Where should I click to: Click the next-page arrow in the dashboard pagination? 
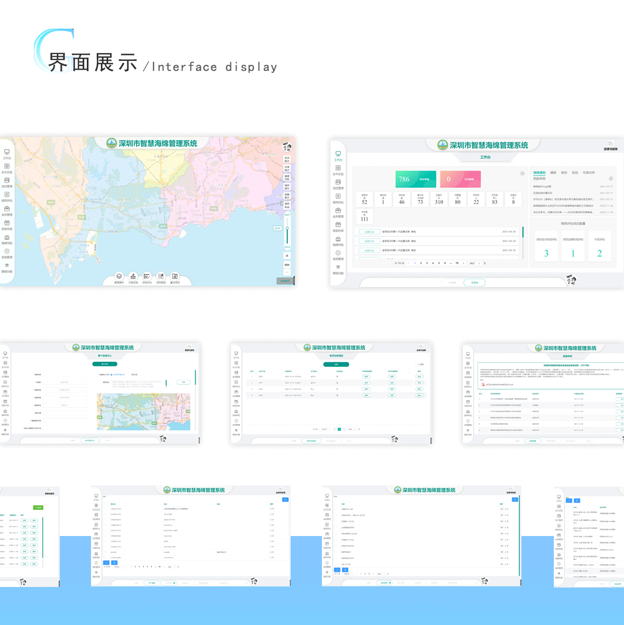click(x=464, y=263)
